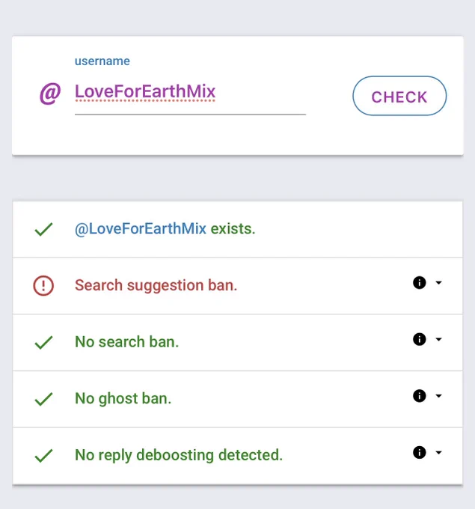Viewport: 475px width, 509px height.
Task: Click Search suggestion ban text
Action: (156, 285)
